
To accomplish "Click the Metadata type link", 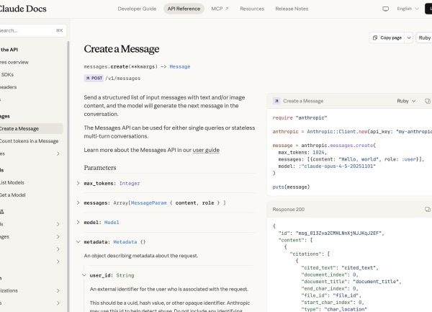I will pyautogui.click(x=125, y=242).
